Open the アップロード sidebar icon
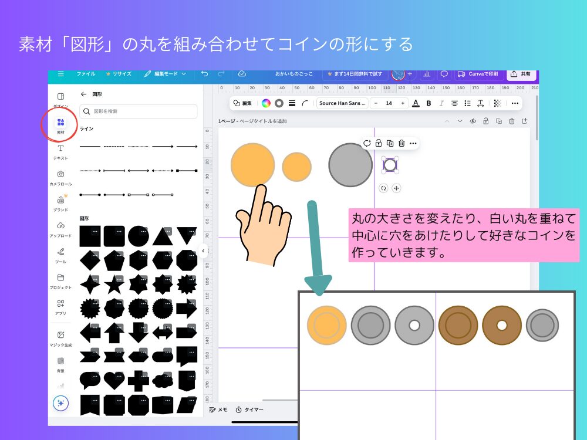 (60, 228)
